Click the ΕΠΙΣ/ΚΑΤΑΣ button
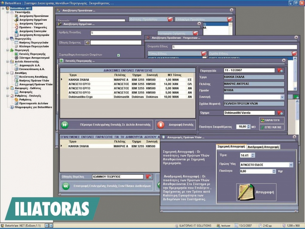 [x=272, y=127]
